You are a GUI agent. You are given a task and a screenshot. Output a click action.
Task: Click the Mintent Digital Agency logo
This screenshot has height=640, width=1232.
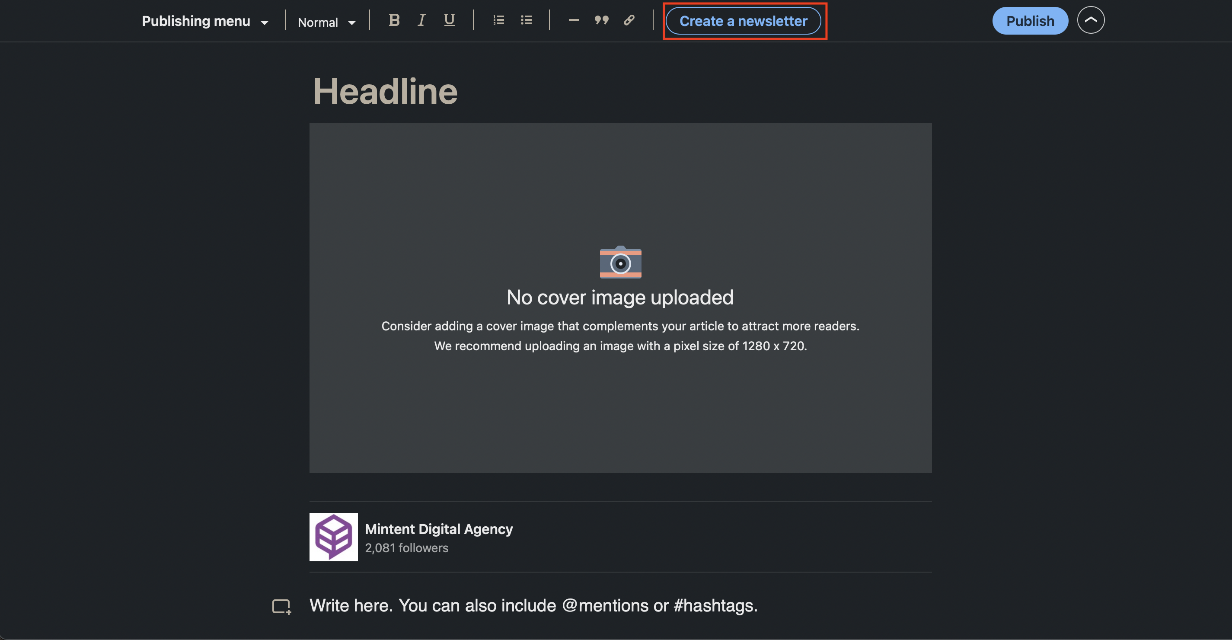pos(333,537)
